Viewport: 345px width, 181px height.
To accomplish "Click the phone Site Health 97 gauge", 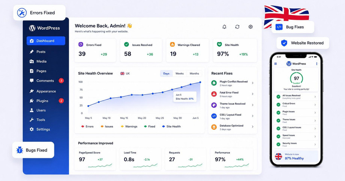I will [x=296, y=78].
